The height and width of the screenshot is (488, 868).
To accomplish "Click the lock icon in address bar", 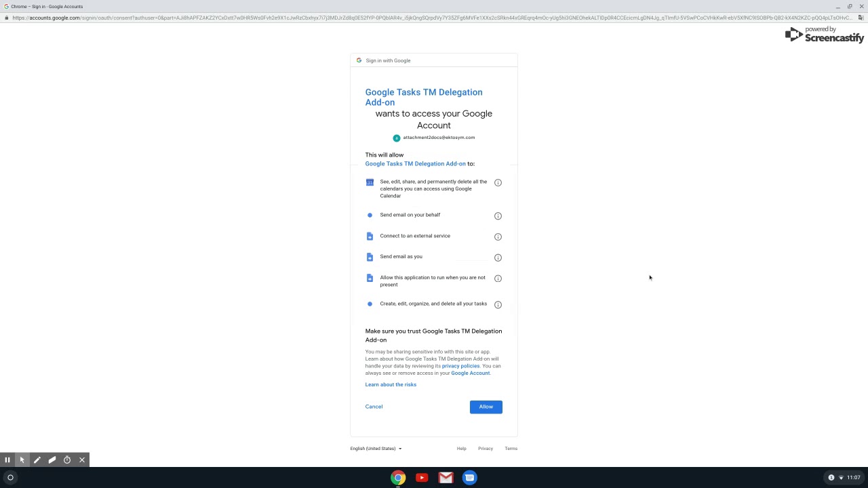I will point(6,18).
